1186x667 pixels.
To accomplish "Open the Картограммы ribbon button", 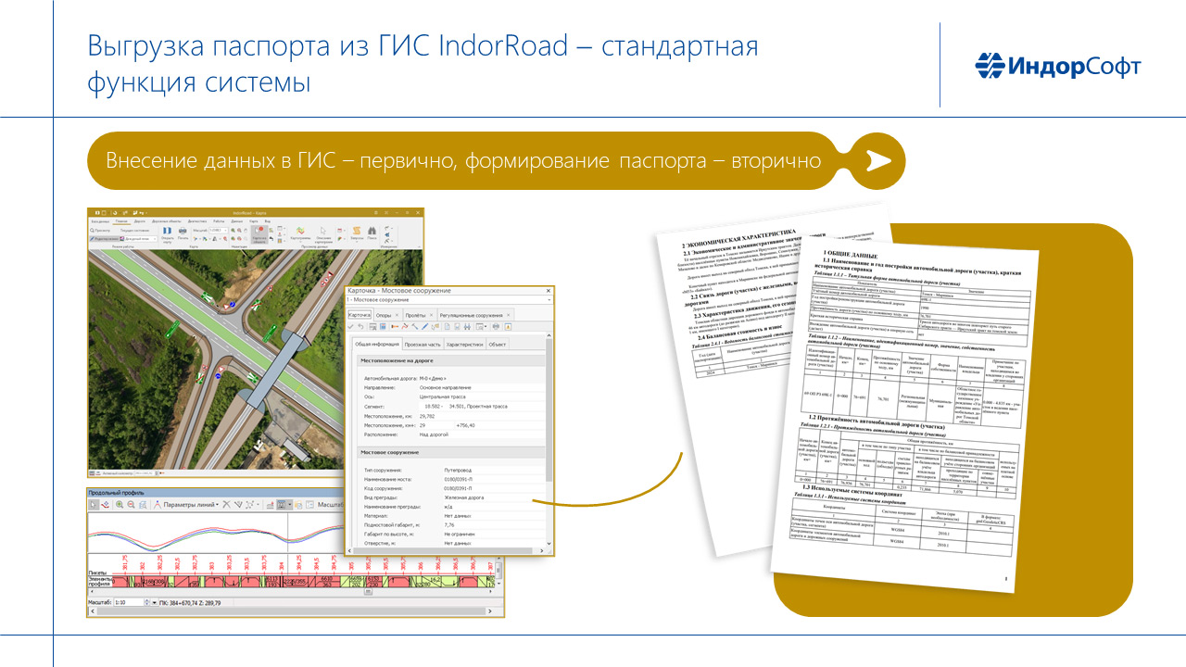I will coord(300,235).
